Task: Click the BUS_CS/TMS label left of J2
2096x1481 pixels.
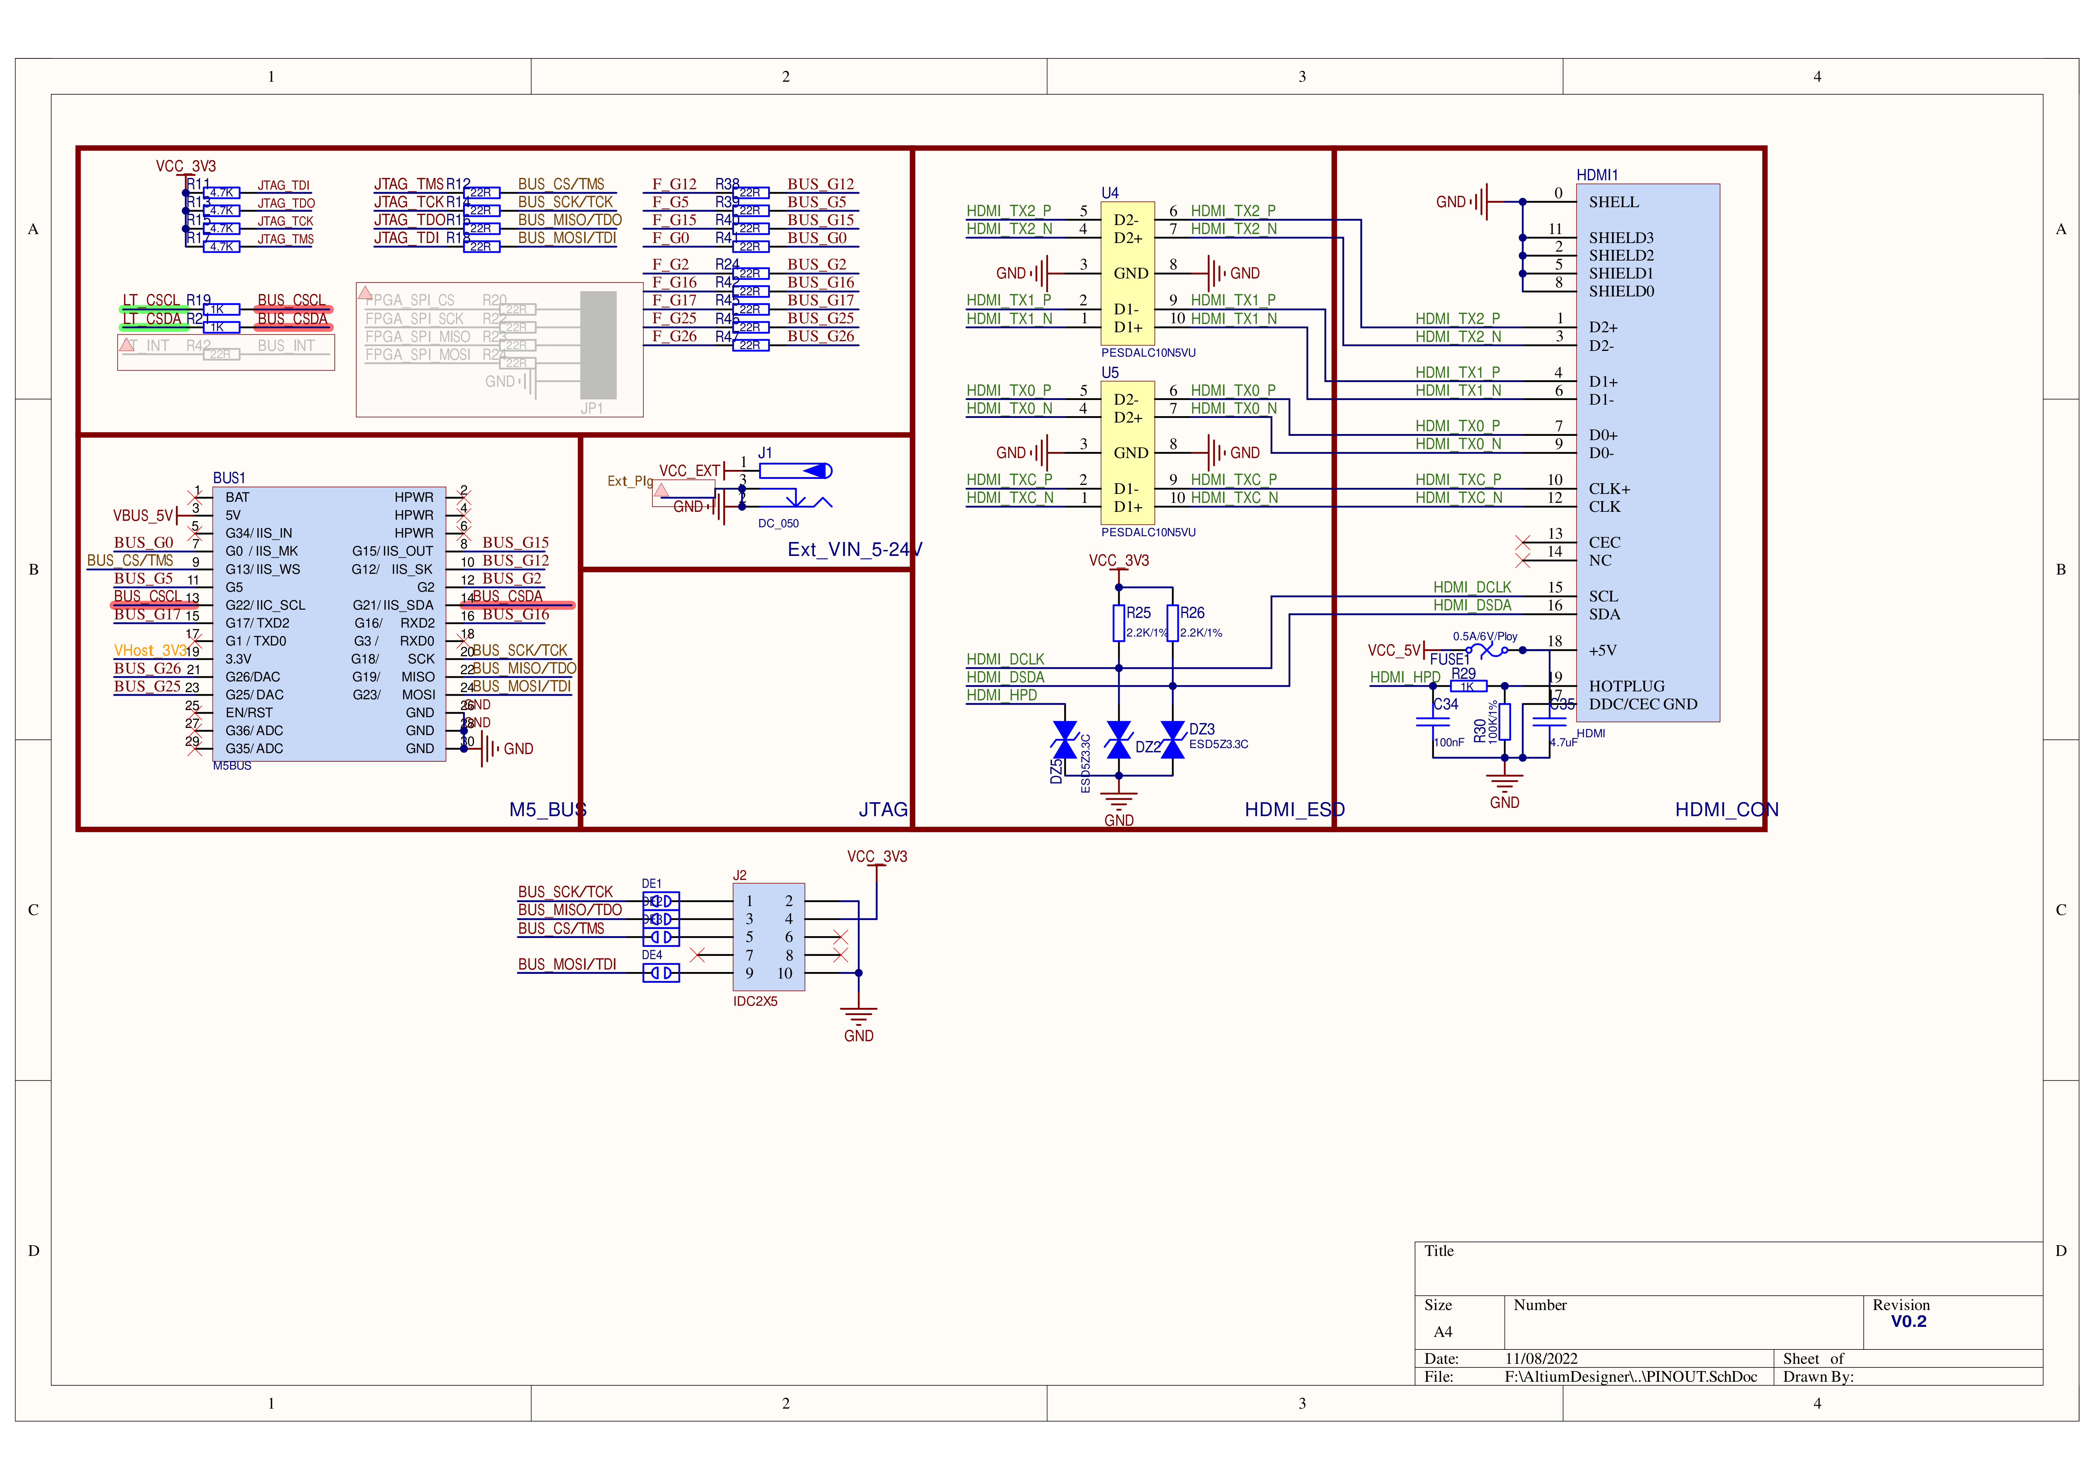Action: click(x=561, y=929)
